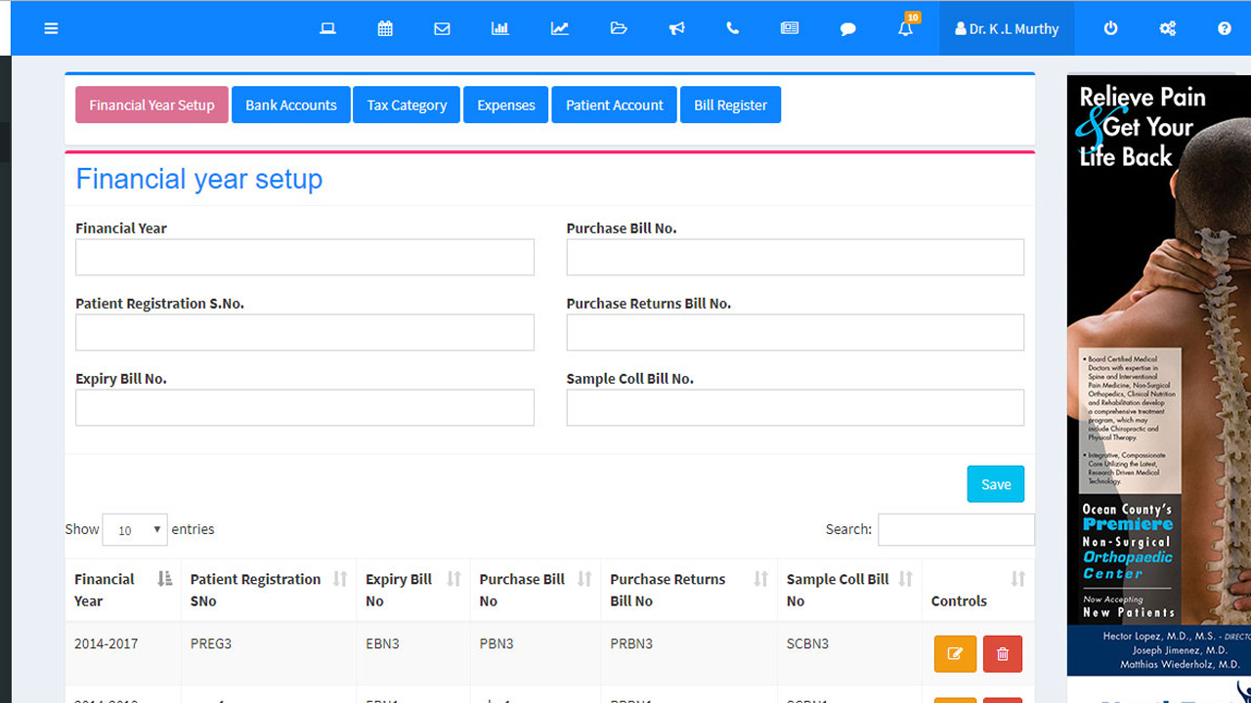Click the megaphone announcements icon
The width and height of the screenshot is (1251, 703).
point(676,28)
